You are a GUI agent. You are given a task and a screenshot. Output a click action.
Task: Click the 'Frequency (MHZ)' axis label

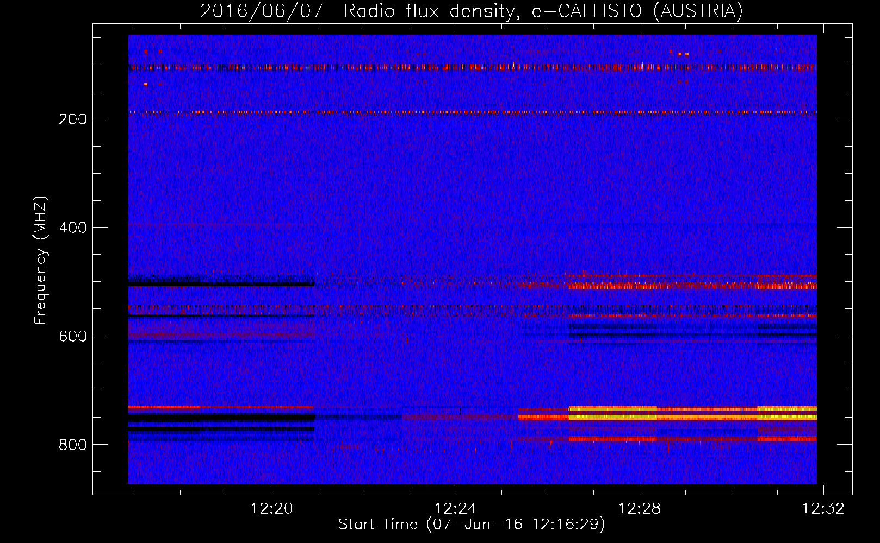point(41,260)
